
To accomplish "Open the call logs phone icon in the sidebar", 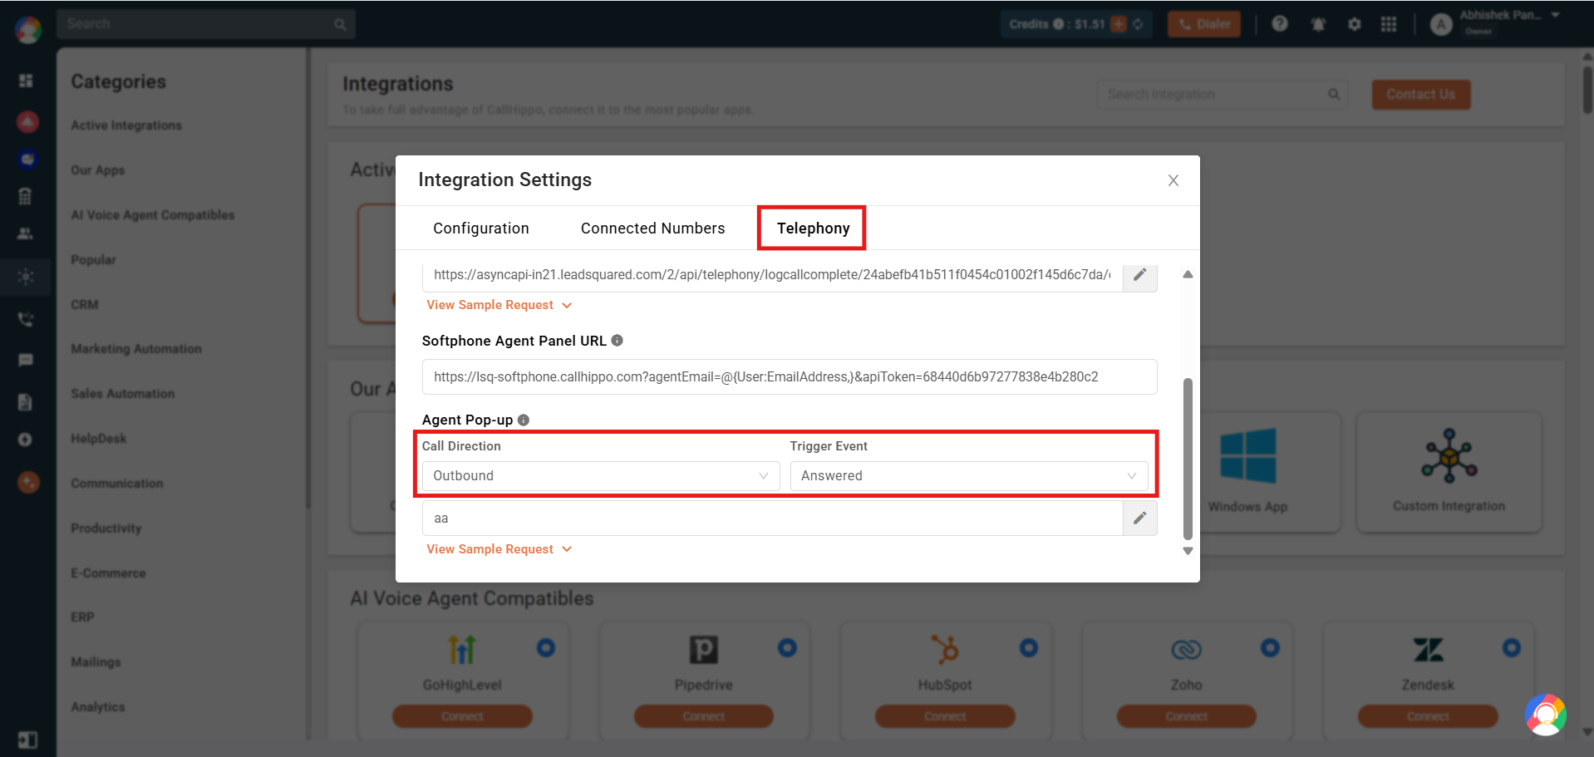I will (26, 319).
